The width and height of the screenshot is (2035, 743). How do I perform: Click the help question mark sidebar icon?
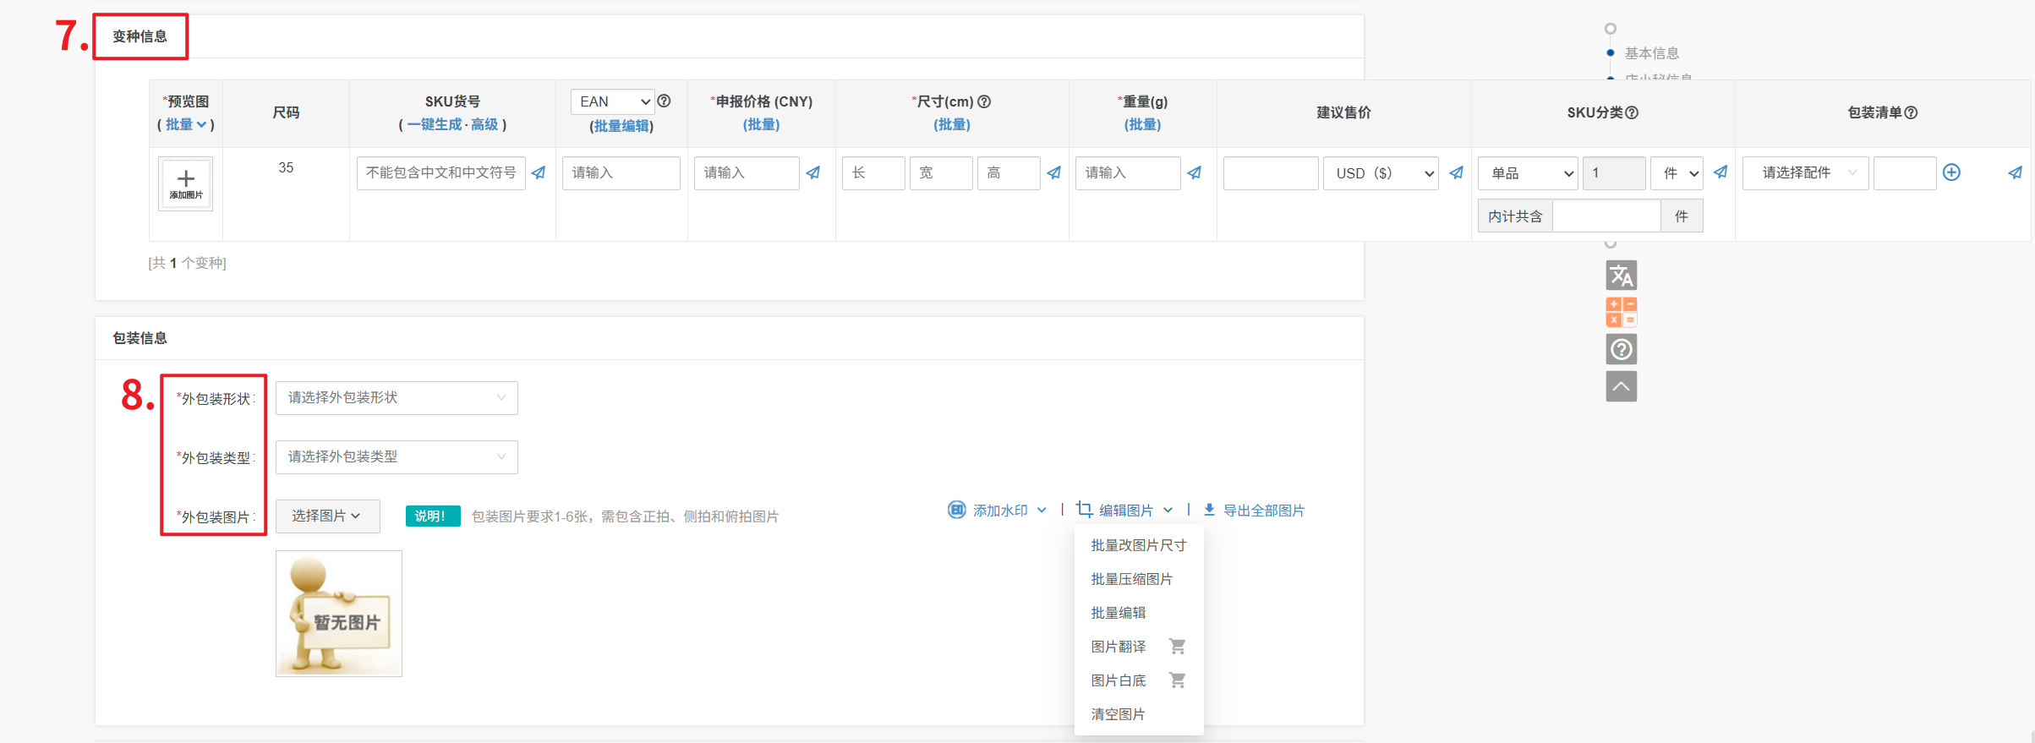tap(1621, 349)
